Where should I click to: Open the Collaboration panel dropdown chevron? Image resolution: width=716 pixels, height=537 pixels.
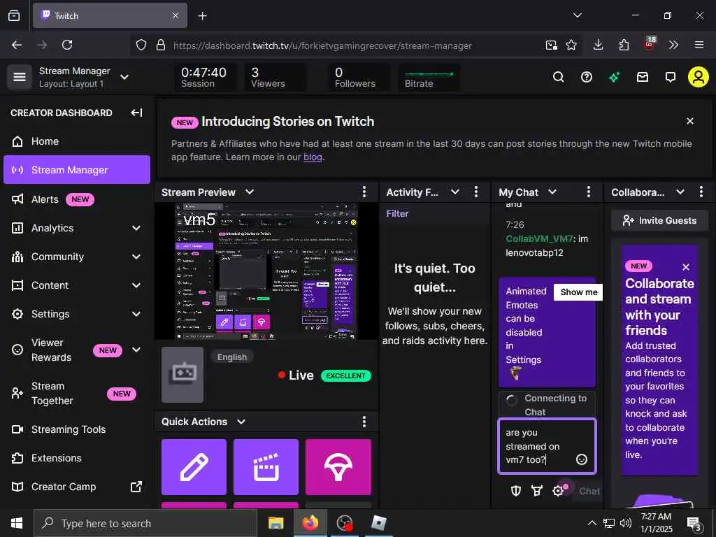(x=680, y=192)
